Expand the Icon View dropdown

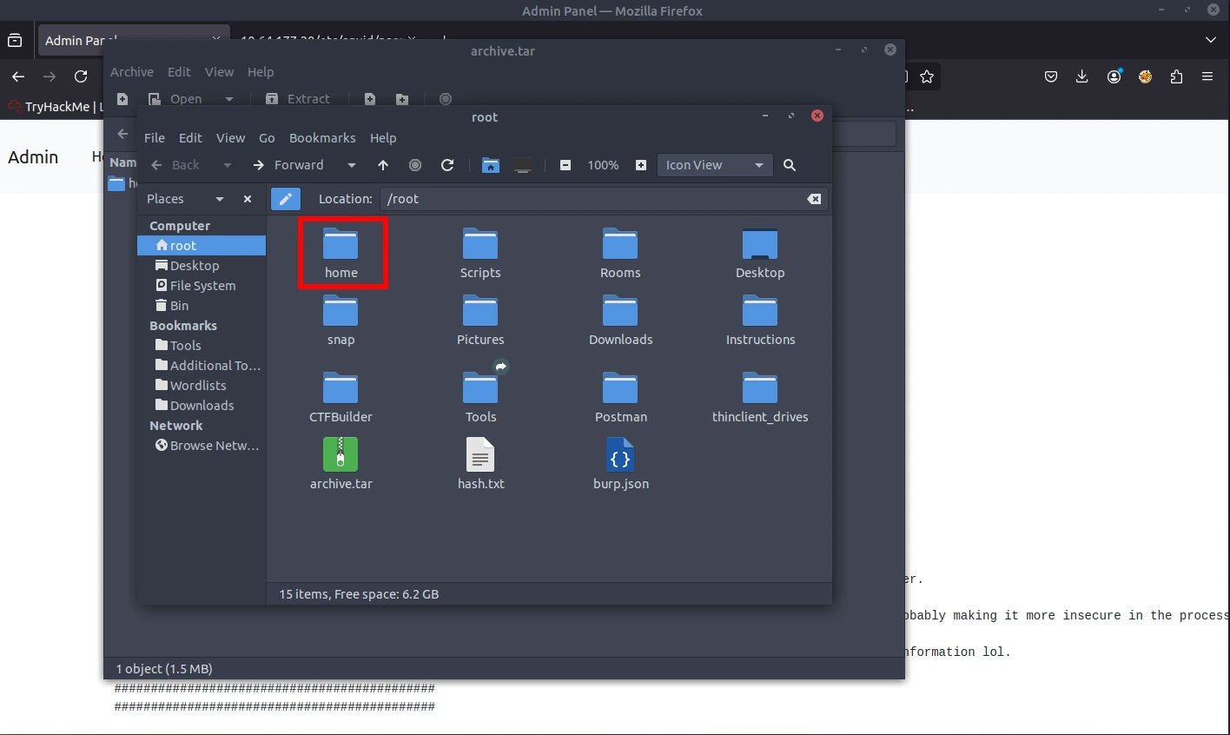coord(714,165)
